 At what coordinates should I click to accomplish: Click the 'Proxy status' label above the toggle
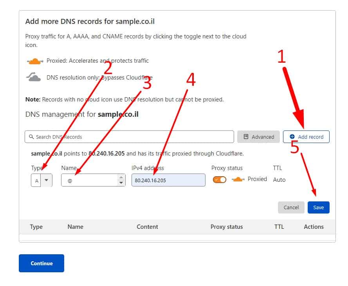click(227, 168)
